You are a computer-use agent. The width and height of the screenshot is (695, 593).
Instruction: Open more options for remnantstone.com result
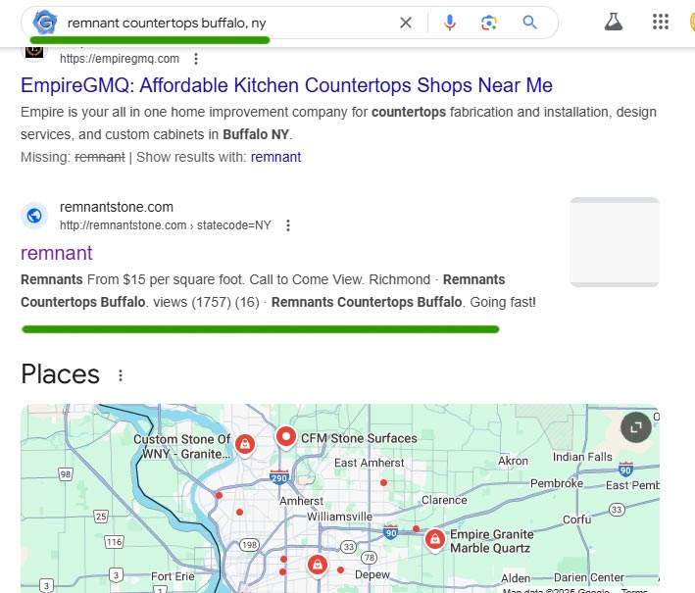[288, 225]
